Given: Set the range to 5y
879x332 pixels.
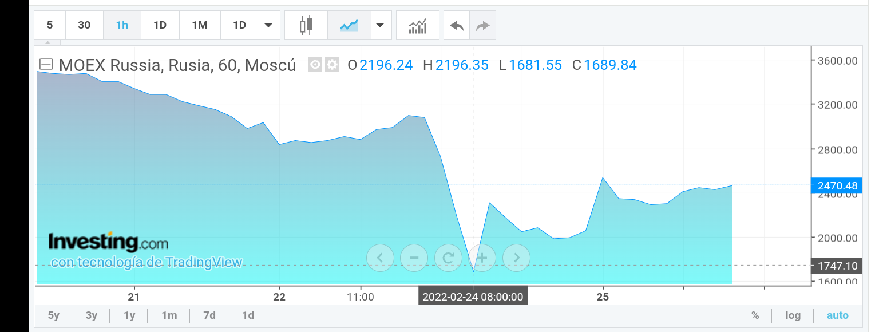Looking at the screenshot, I should click(53, 315).
